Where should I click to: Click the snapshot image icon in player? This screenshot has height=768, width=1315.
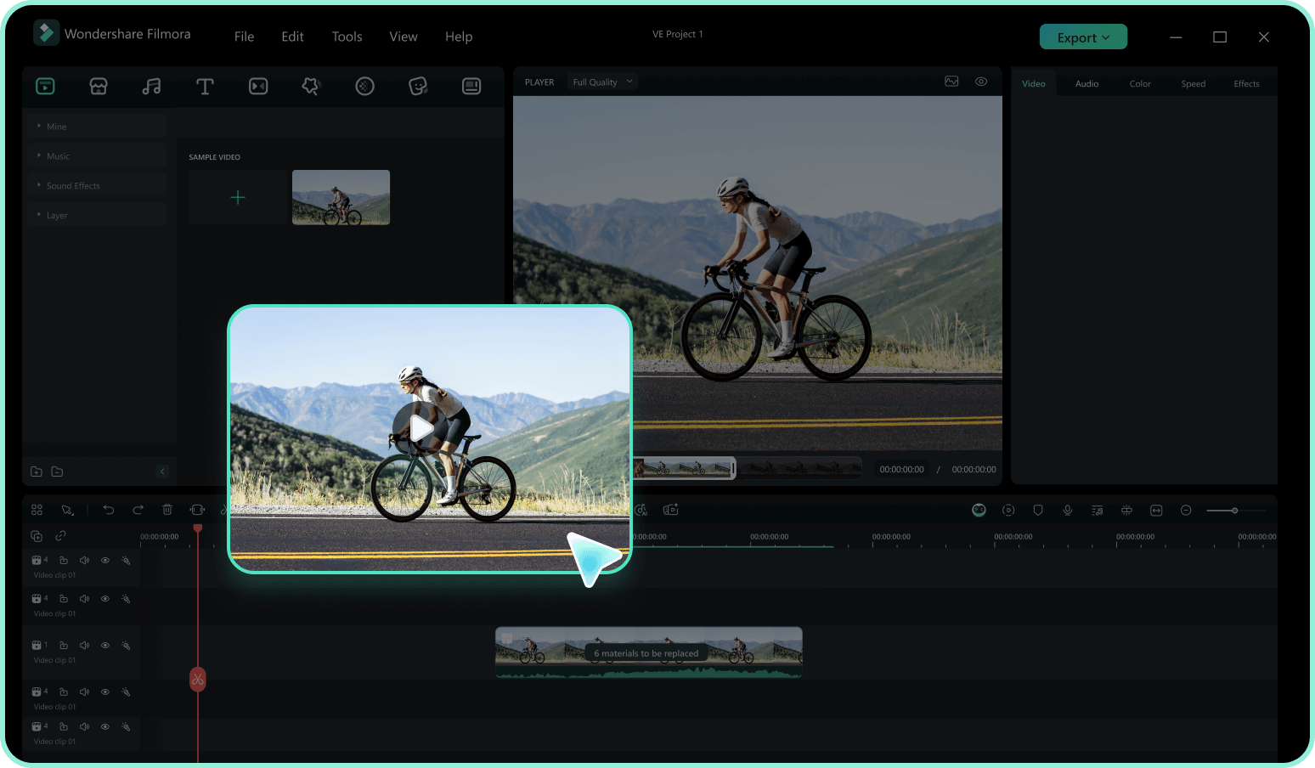pyautogui.click(x=951, y=82)
